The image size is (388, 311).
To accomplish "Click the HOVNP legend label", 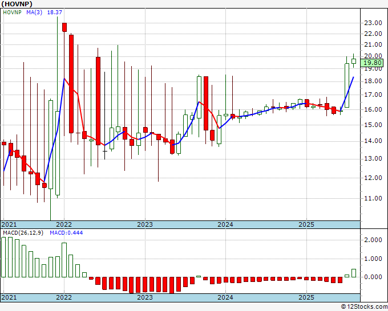I will pos(12,12).
